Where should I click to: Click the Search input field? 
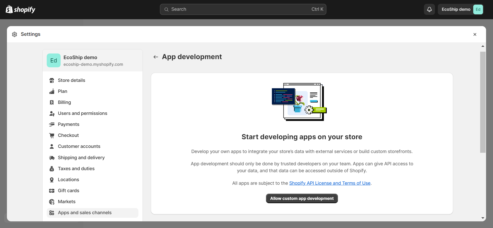[243, 9]
